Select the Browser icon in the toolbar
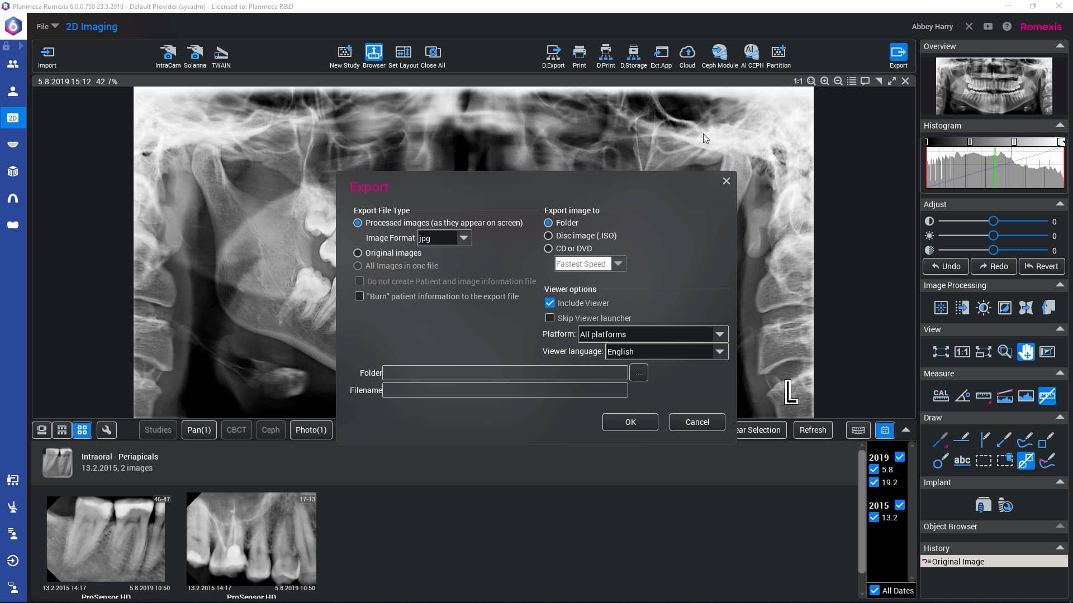The width and height of the screenshot is (1073, 603). coord(373,53)
